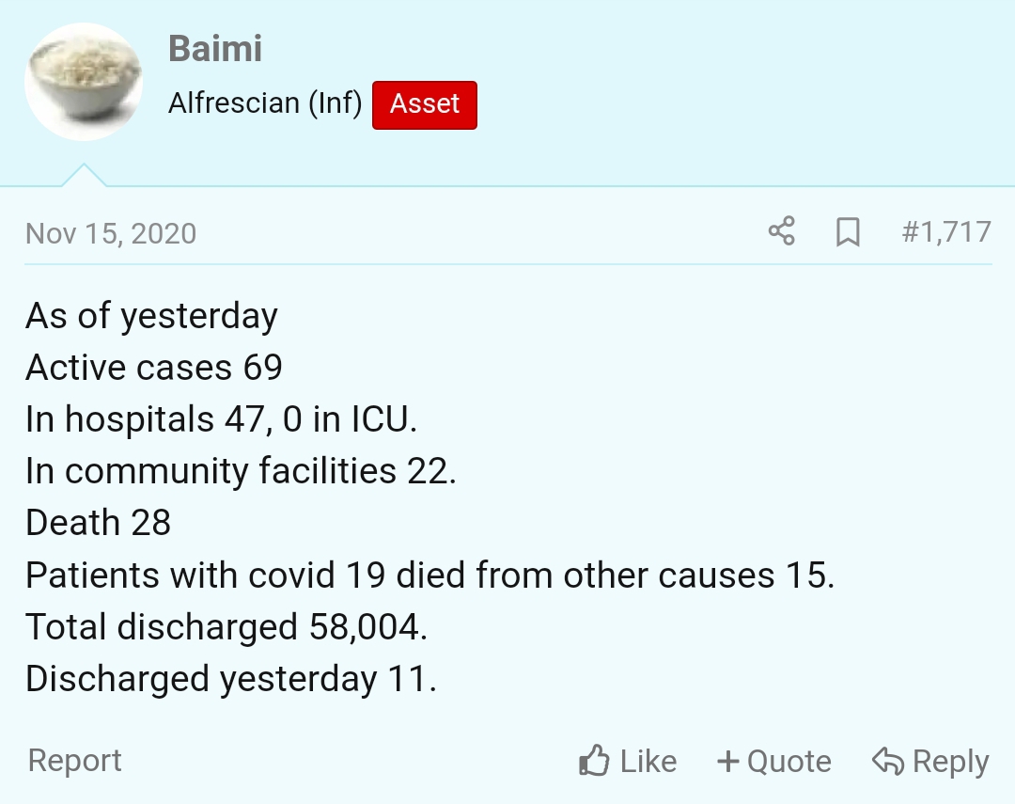
Task: Click the 'As of yesterday' text line
Action: pyautogui.click(x=151, y=317)
